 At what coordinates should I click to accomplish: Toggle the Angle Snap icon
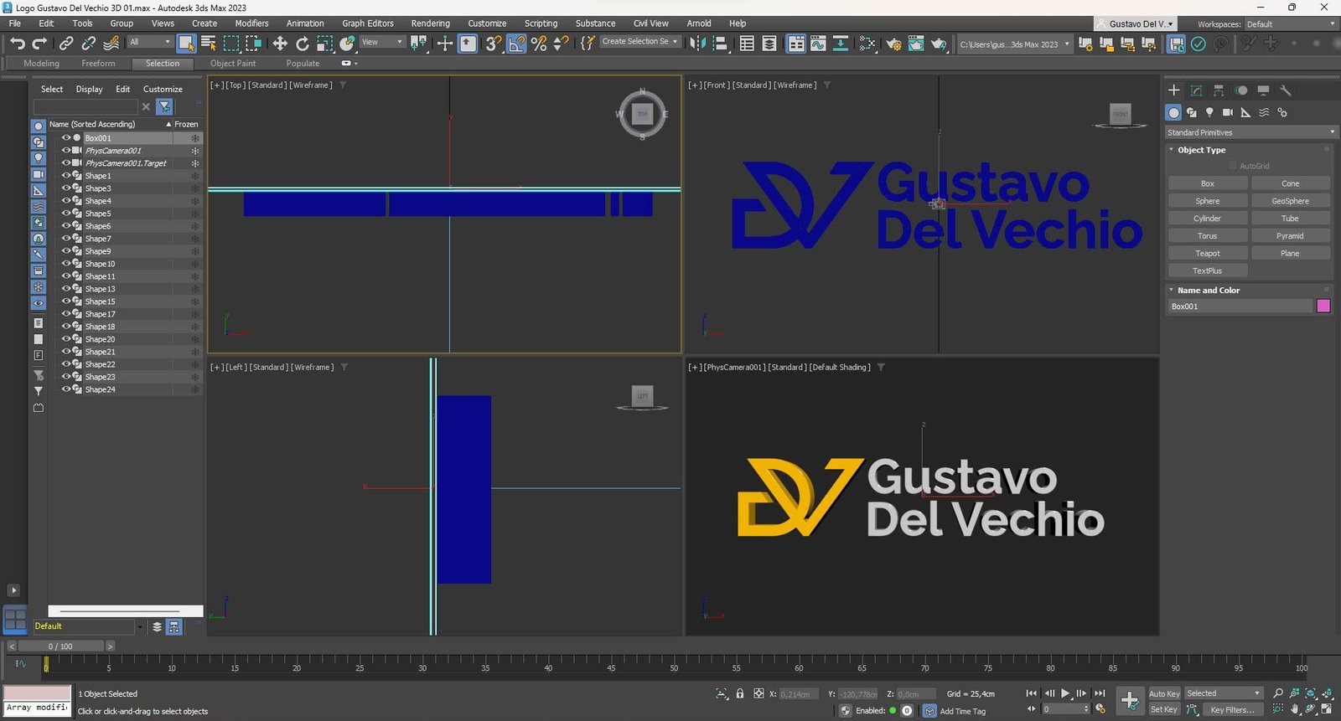pos(516,44)
